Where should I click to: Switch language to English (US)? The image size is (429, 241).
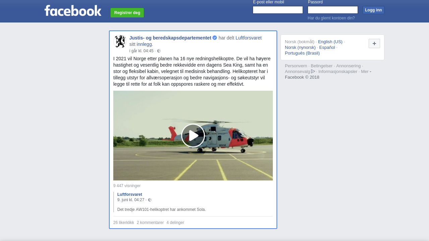tap(330, 42)
